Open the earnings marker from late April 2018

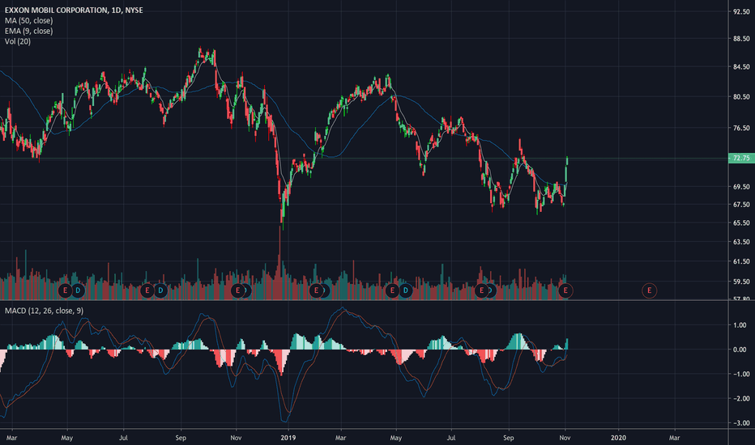pyautogui.click(x=65, y=290)
